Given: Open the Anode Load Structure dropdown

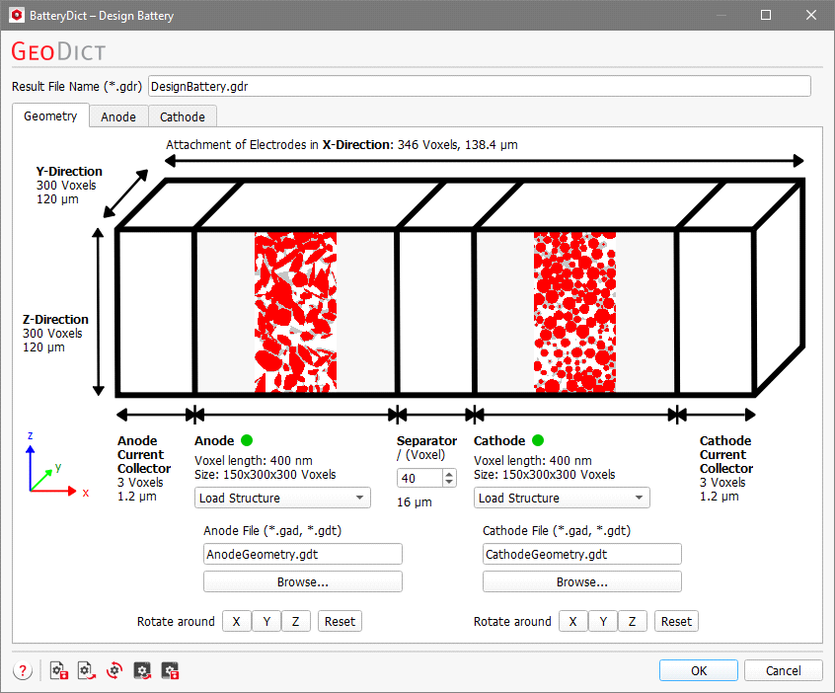Looking at the screenshot, I should click(282, 498).
